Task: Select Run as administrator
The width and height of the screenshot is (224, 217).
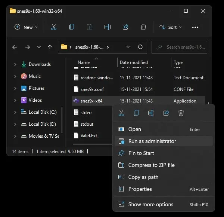Action: [x=164, y=141]
